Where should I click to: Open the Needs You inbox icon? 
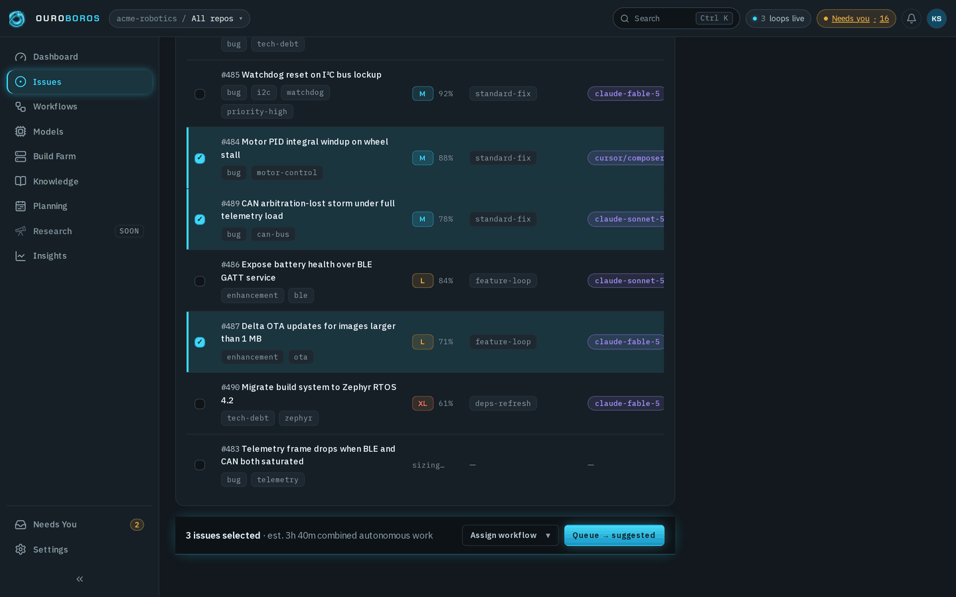21,525
